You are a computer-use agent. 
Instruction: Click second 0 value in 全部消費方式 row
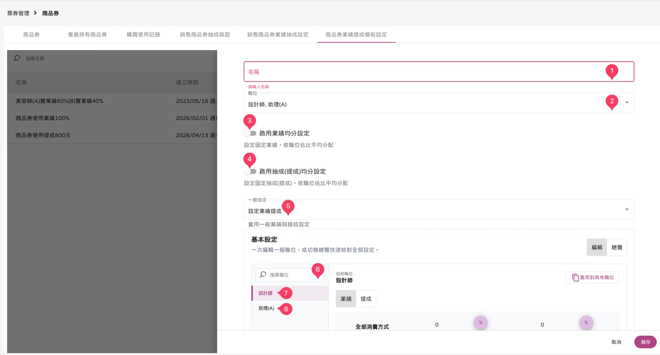[x=542, y=325]
